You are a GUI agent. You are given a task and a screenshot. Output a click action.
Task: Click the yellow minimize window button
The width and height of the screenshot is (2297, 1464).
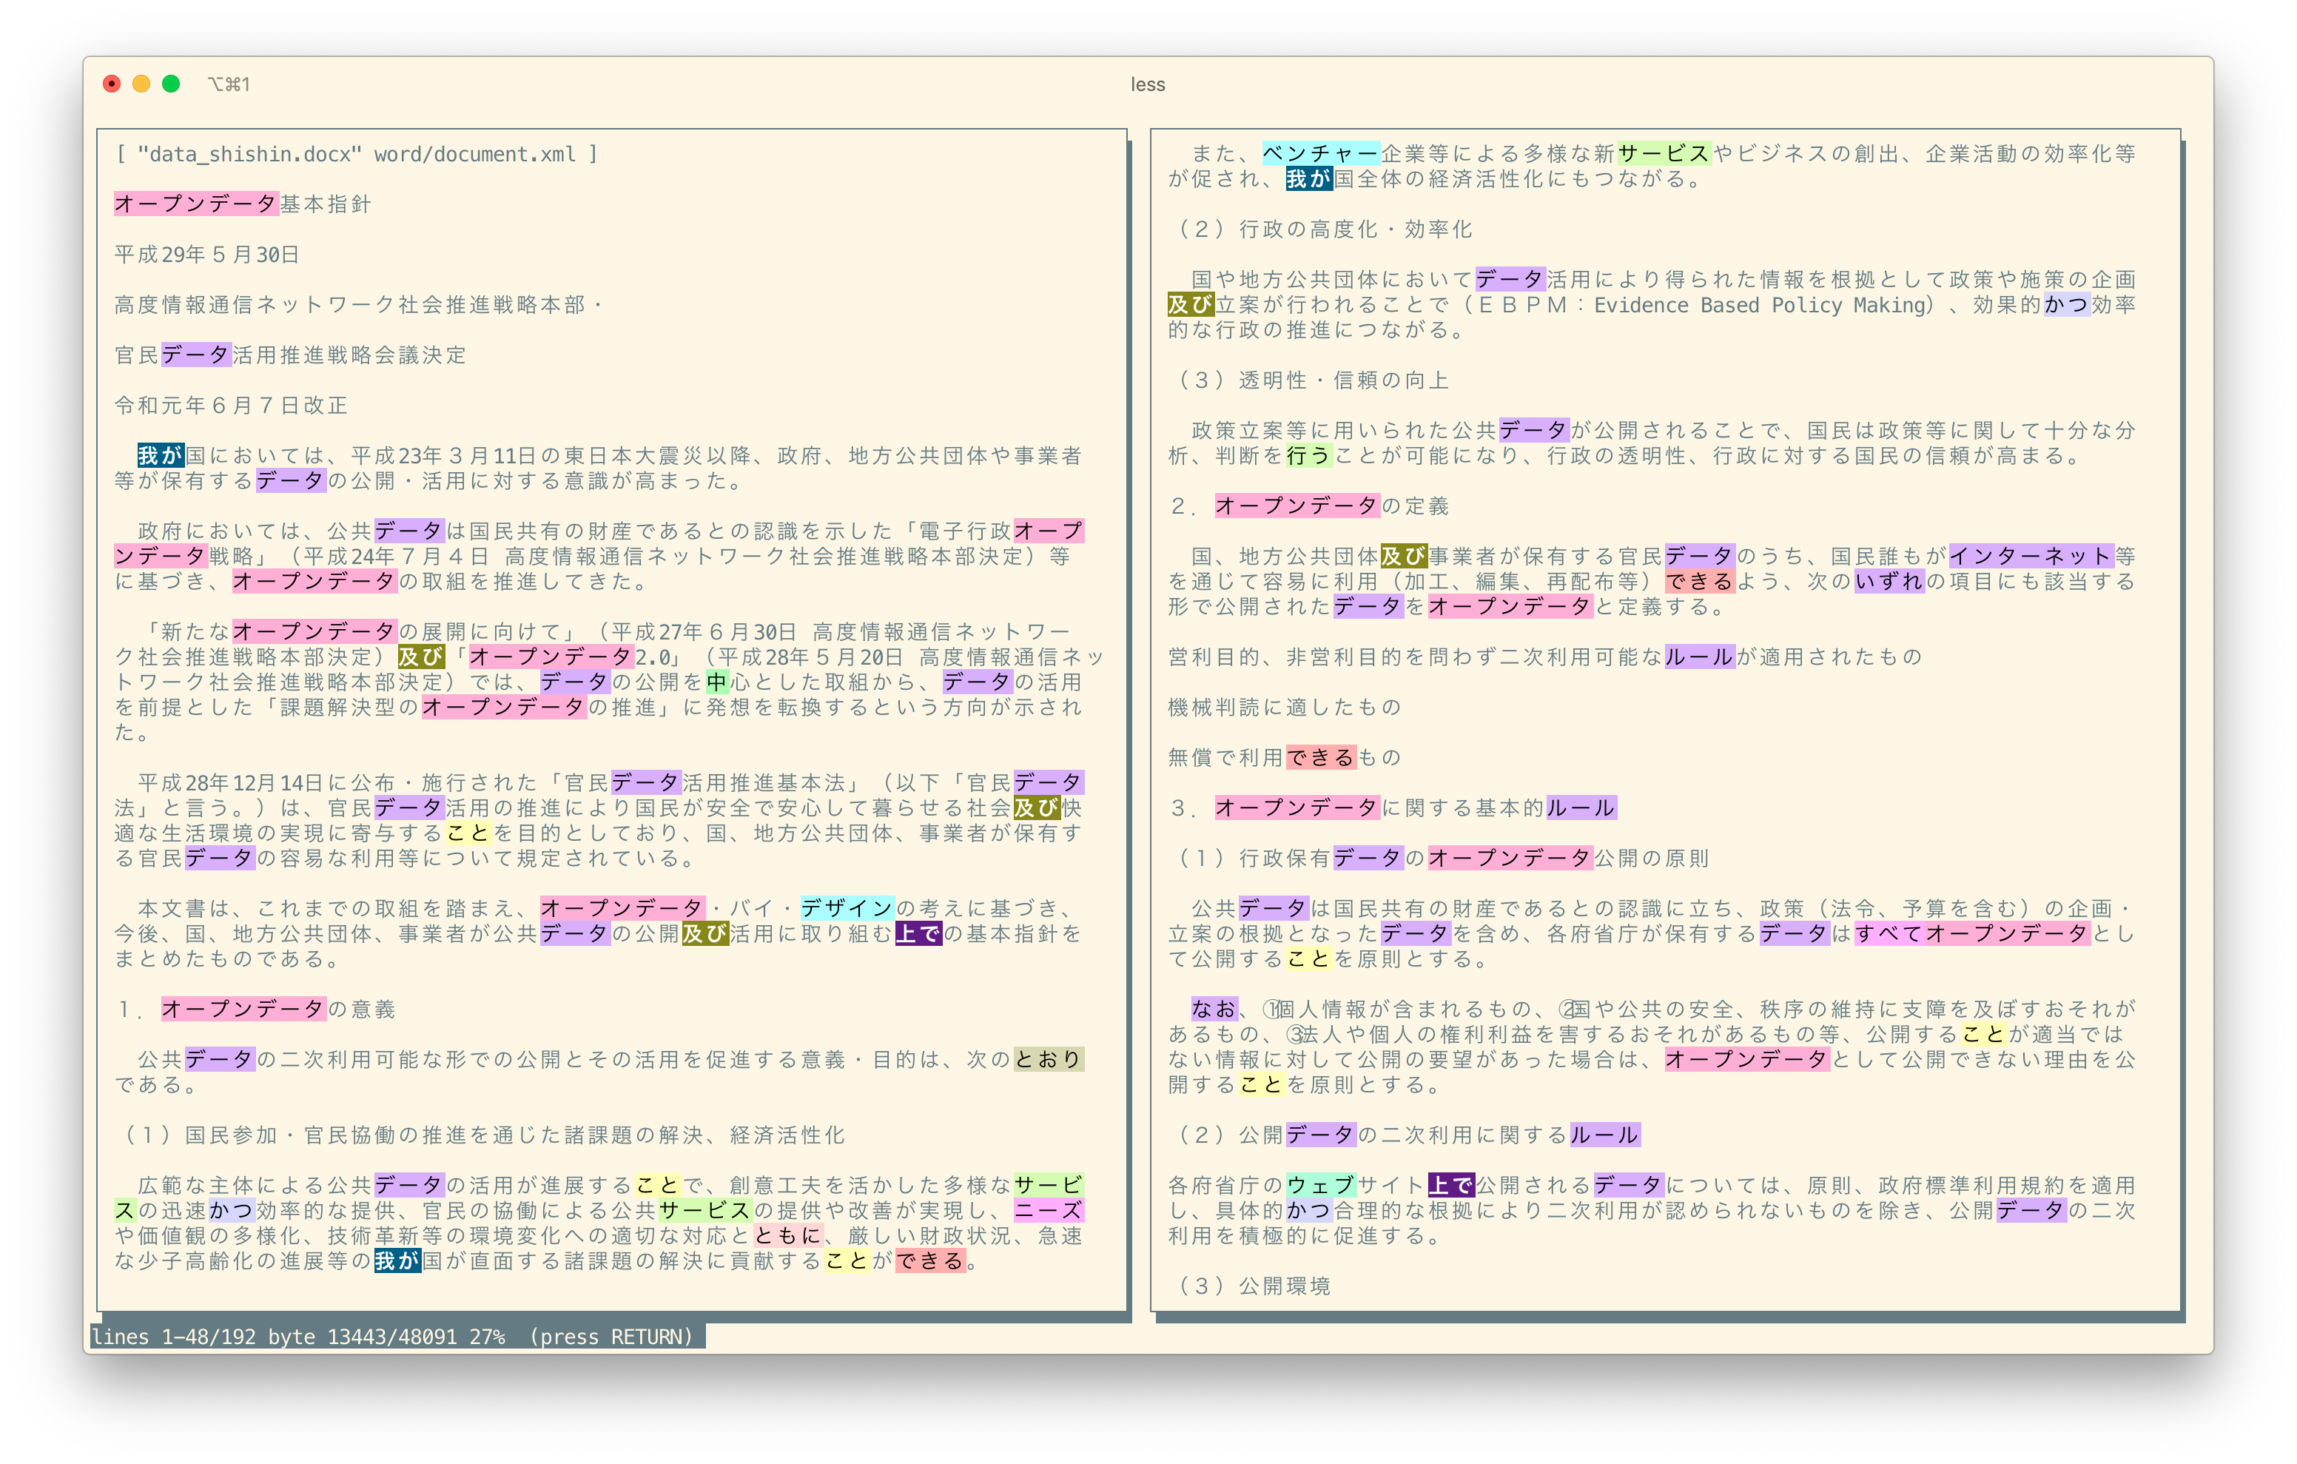point(141,84)
